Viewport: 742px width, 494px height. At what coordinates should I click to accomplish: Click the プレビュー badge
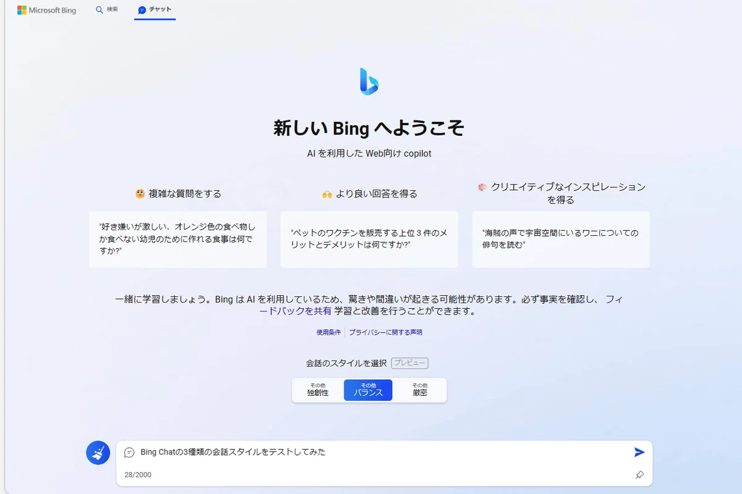click(409, 363)
